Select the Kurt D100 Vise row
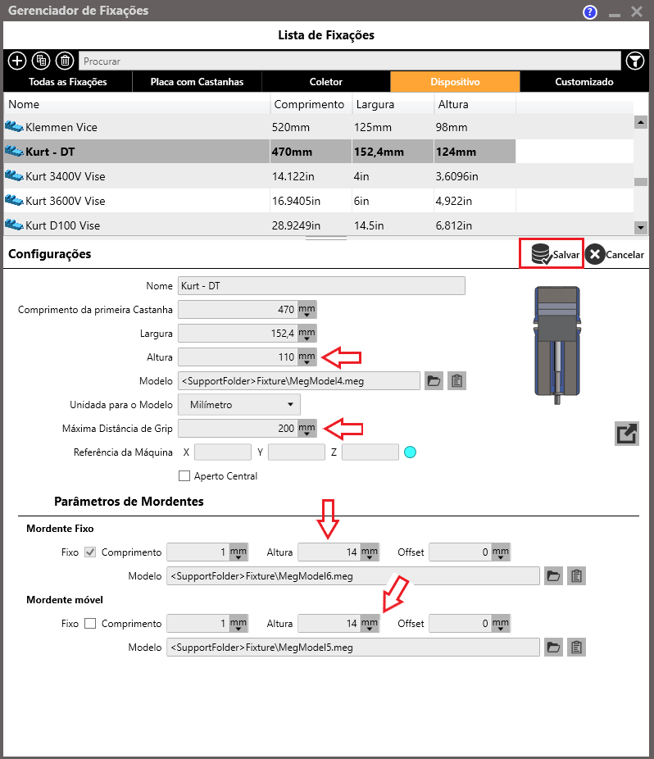 coord(319,225)
